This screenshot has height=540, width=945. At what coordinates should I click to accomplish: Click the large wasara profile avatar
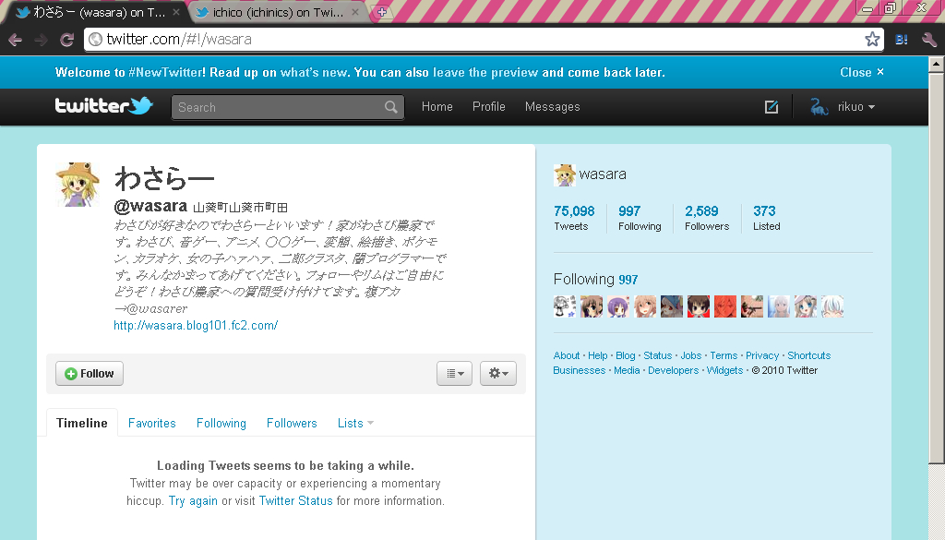[x=78, y=185]
